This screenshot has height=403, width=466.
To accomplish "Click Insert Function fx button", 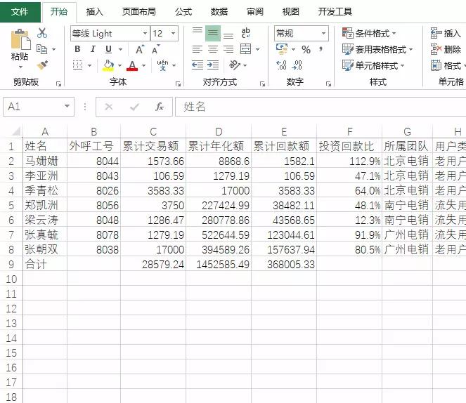I will [160, 107].
